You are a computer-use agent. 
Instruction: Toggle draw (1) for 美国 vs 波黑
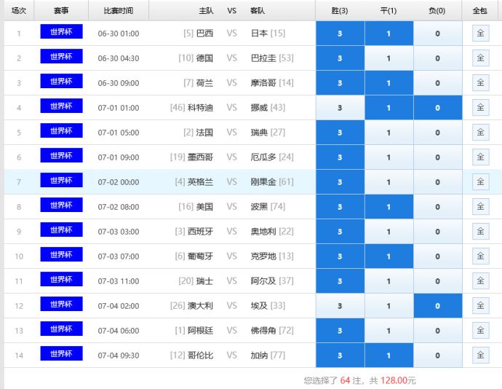point(389,207)
